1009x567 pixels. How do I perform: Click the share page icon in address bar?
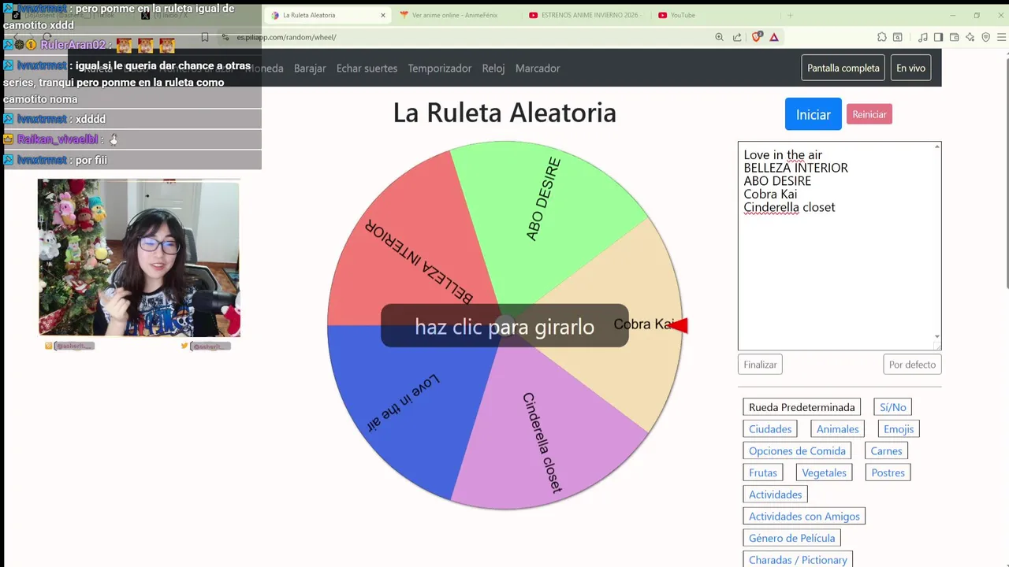click(737, 37)
